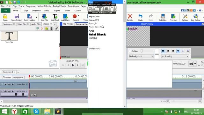Click the outline color swatch
The height and width of the screenshot is (115, 204).
pyautogui.click(x=157, y=51)
